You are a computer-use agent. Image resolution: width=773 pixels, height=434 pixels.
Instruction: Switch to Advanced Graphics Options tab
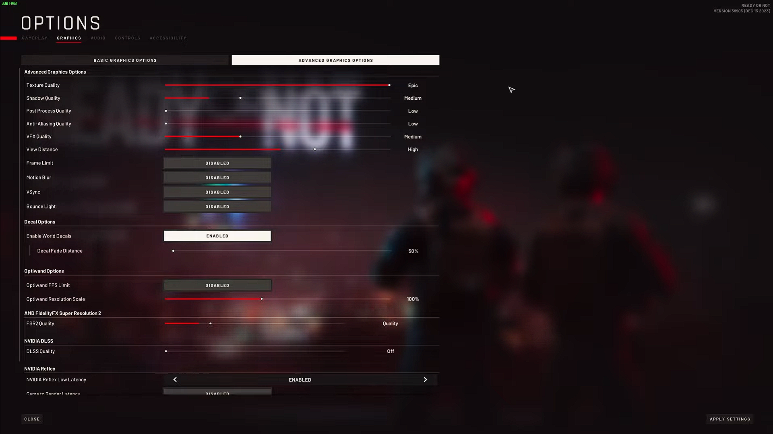point(335,60)
